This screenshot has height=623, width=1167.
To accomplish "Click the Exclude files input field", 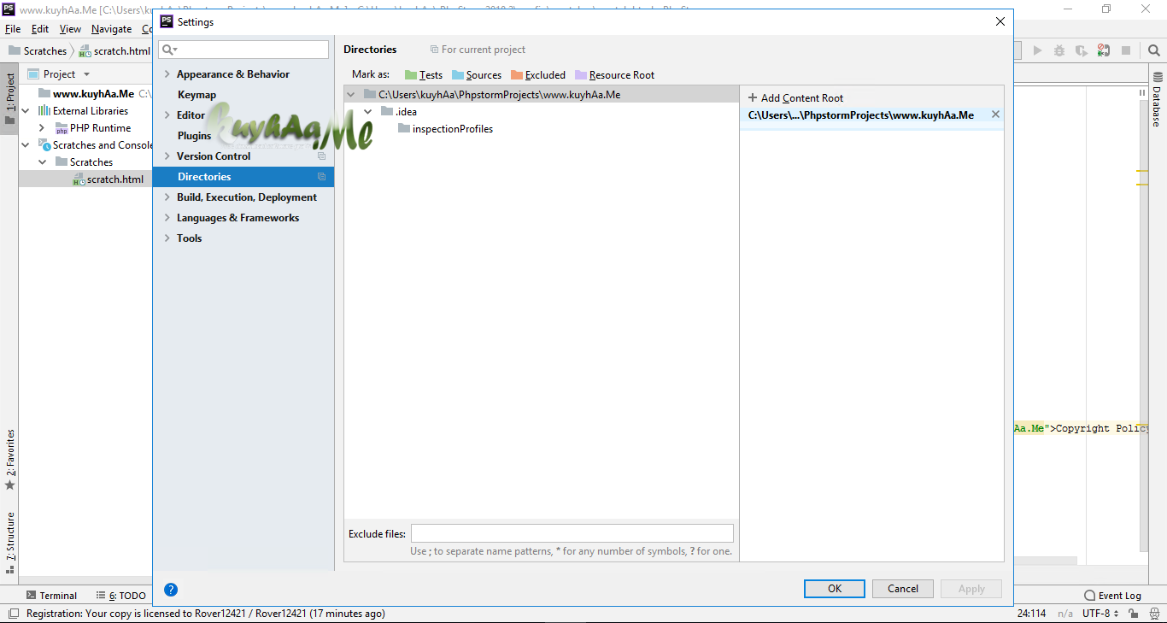I will click(x=572, y=533).
